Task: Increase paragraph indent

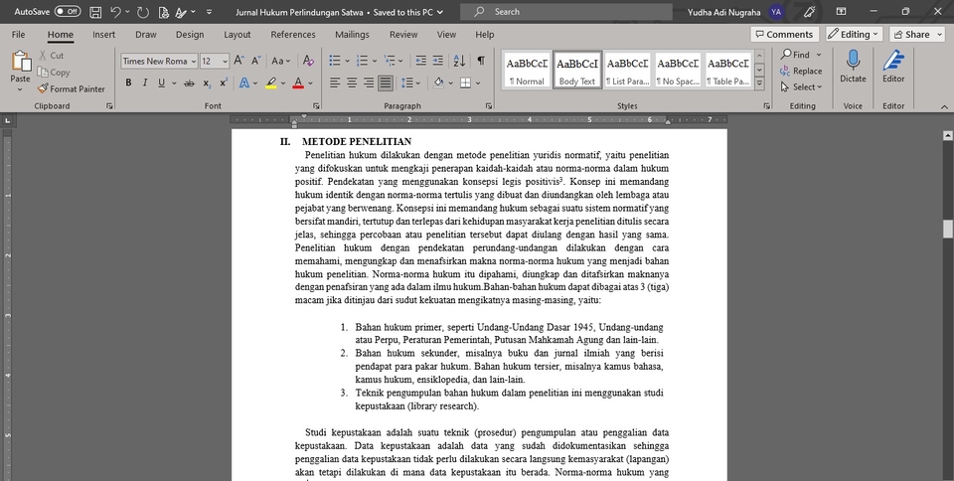Action: (437, 61)
